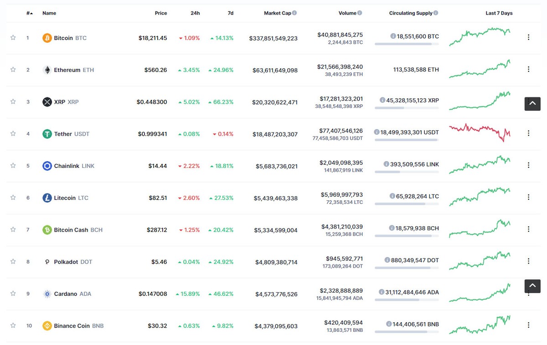The height and width of the screenshot is (345, 547).
Task: Star Litecoin to watchlist it
Action: [13, 198]
